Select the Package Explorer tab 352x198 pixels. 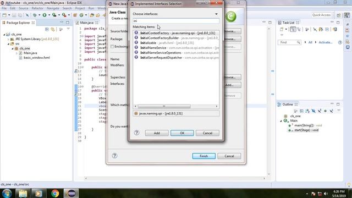[18, 23]
